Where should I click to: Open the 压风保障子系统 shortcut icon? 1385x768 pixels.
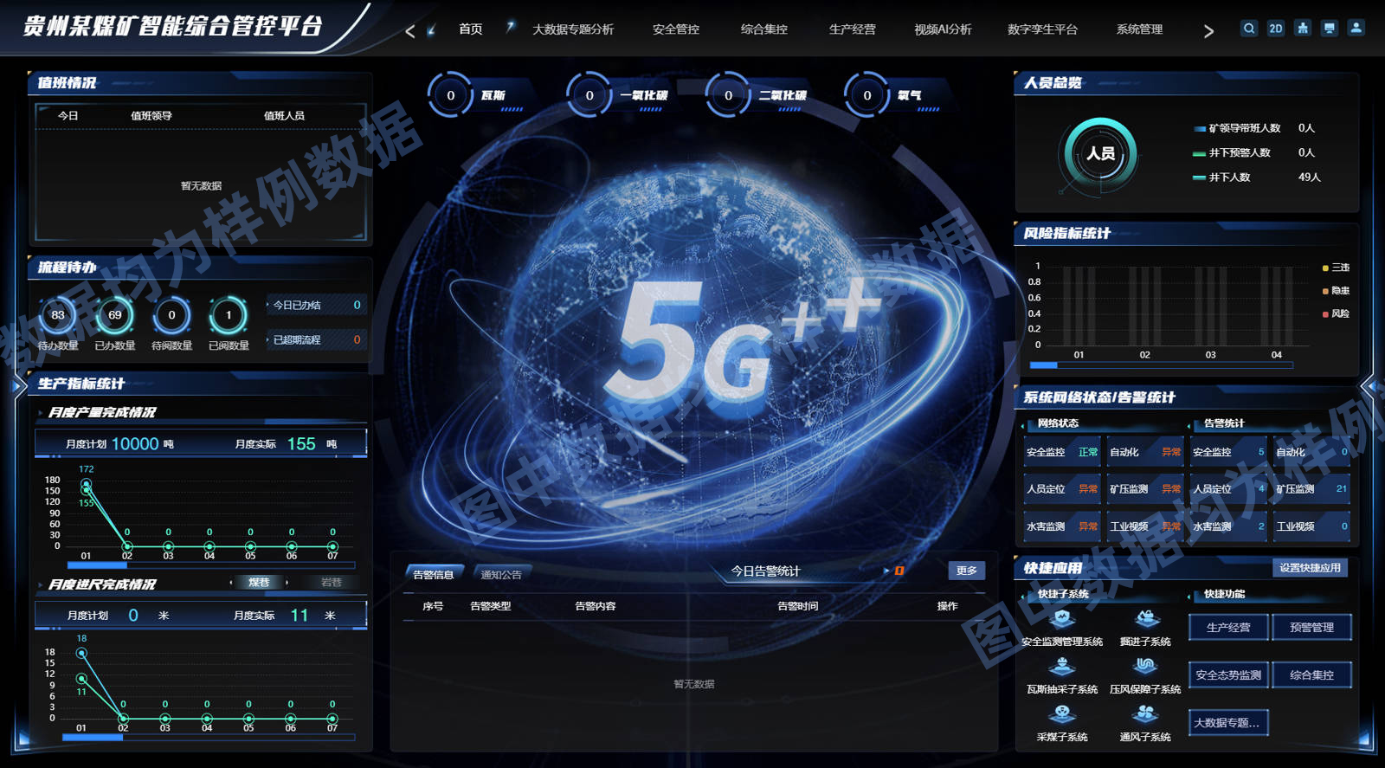[1145, 667]
